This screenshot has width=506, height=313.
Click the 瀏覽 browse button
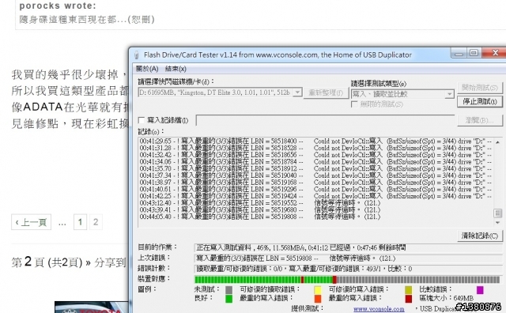(480, 120)
